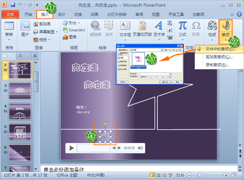The height and width of the screenshot is (180, 244).
Task: Close the slide thumbnail pane
Action: pos(35,56)
